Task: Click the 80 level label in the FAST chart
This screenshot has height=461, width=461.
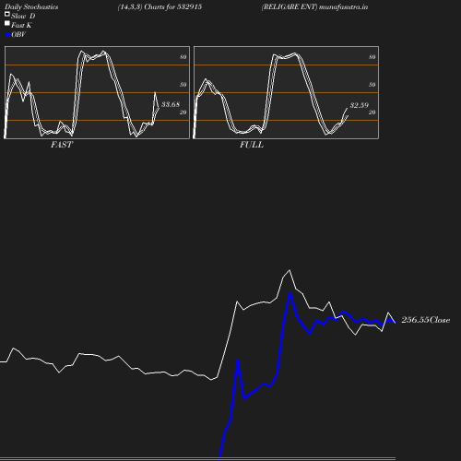Action: coord(183,57)
